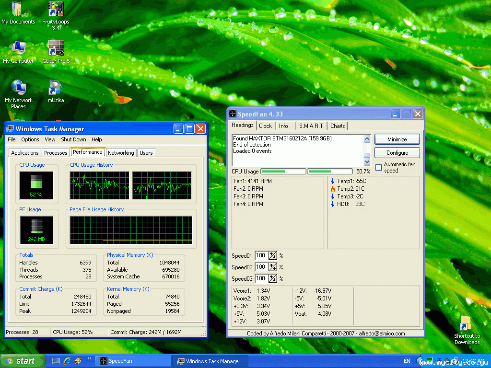Click the Configure button in SpeedFan
Screen dimensions: 491x368
coord(397,153)
